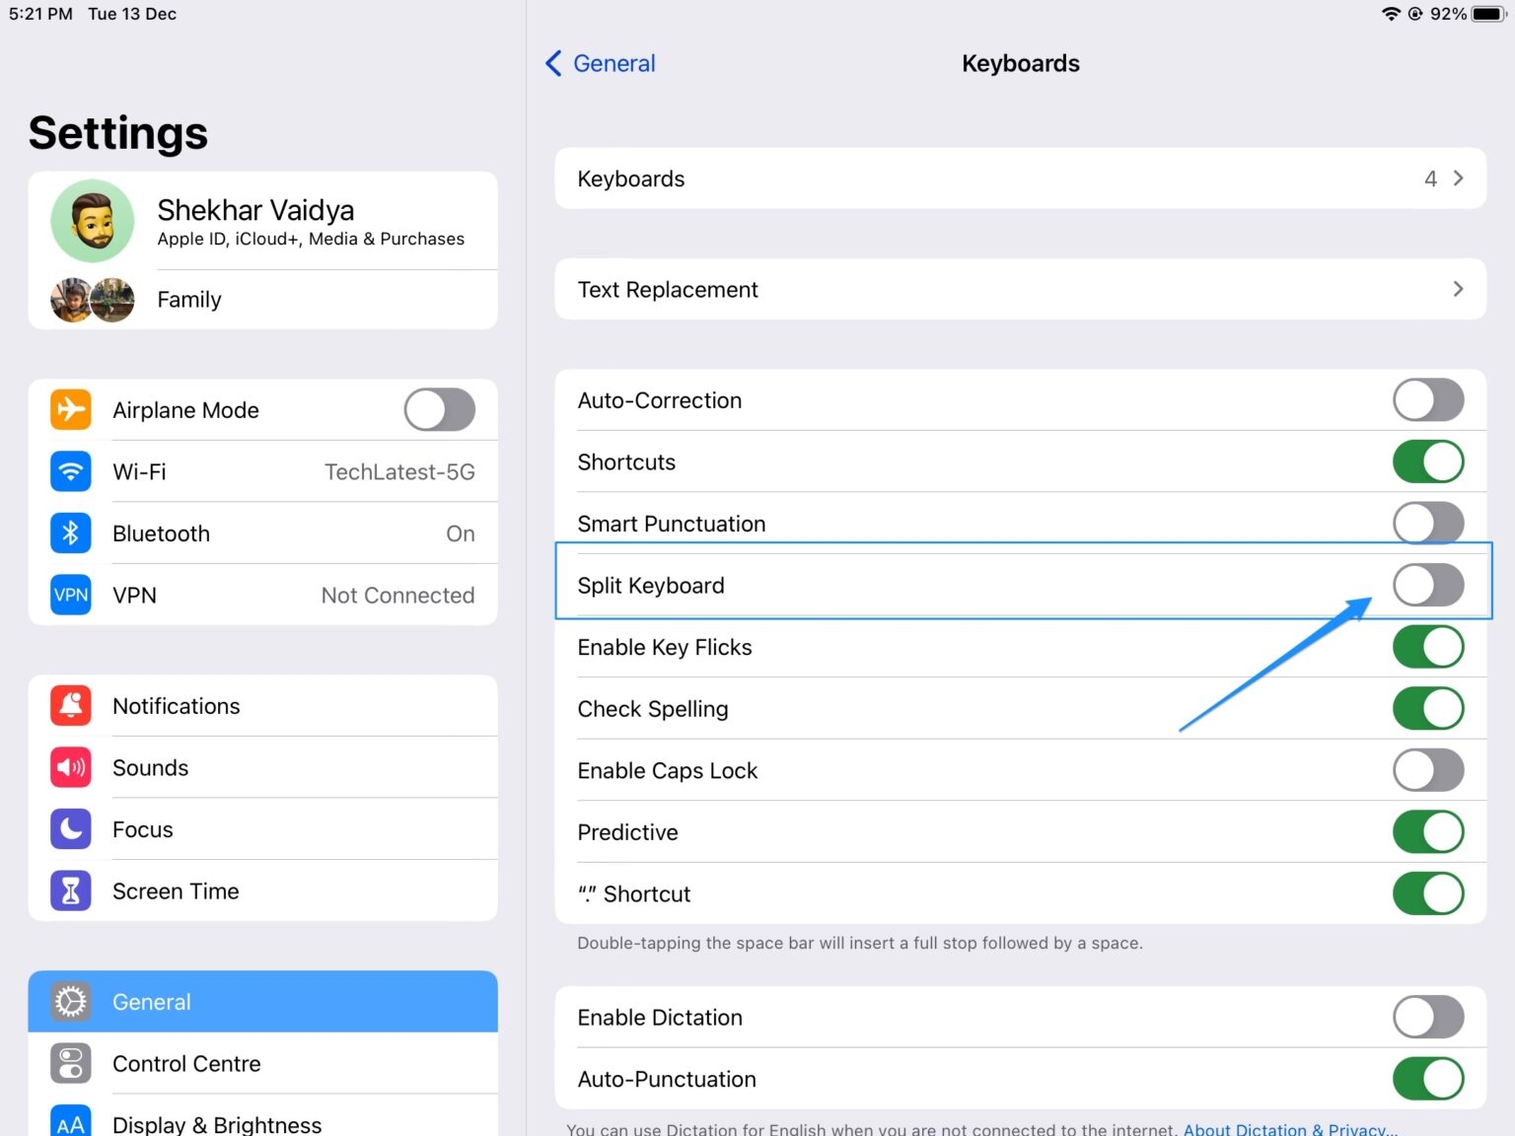This screenshot has height=1136, width=1515.
Task: Tap the Screen Time hourglass icon
Action: (71, 891)
